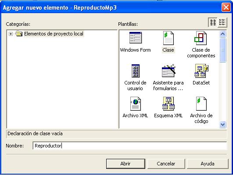The image size is (233, 175).
Task: Select the Elementos de proyecto local folder
Action: [54, 34]
